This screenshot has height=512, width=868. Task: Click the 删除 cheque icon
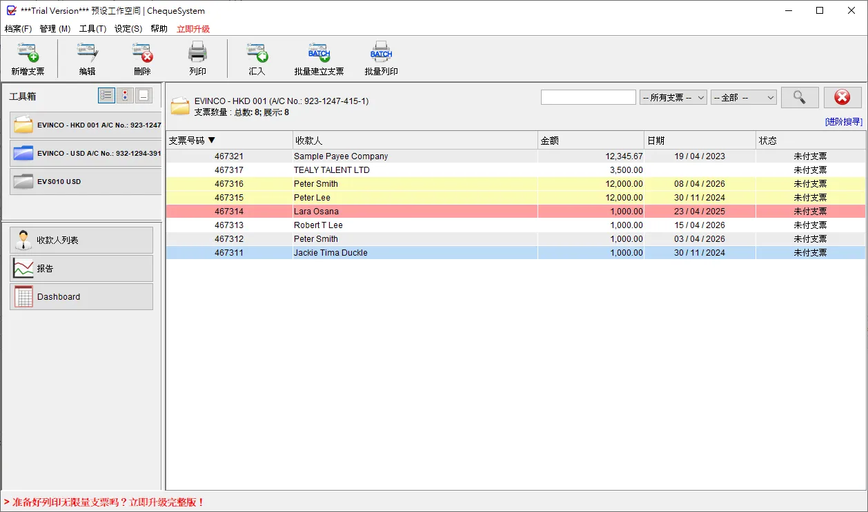click(142, 53)
